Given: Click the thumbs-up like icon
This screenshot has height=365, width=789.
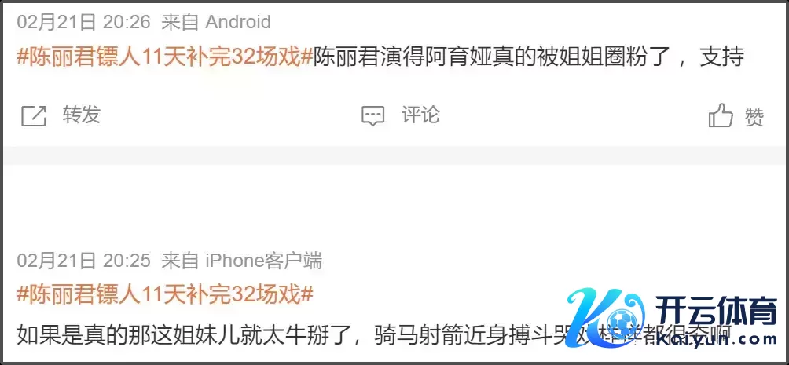Looking at the screenshot, I should pyautogui.click(x=721, y=115).
